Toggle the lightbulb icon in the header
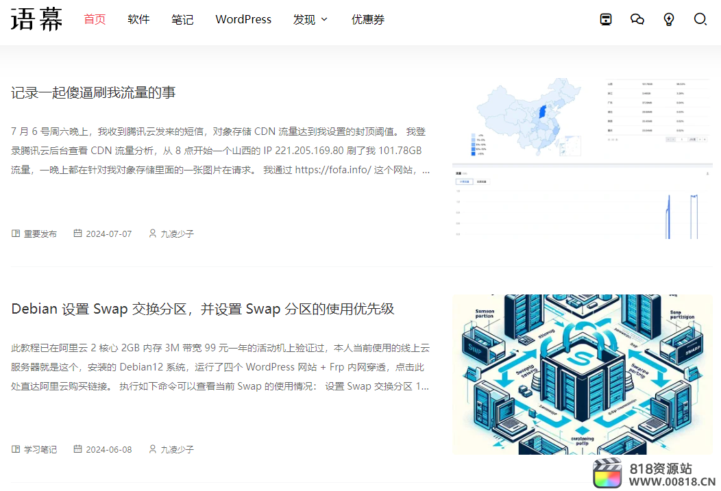Viewport: 721px width, 491px height. click(x=669, y=19)
